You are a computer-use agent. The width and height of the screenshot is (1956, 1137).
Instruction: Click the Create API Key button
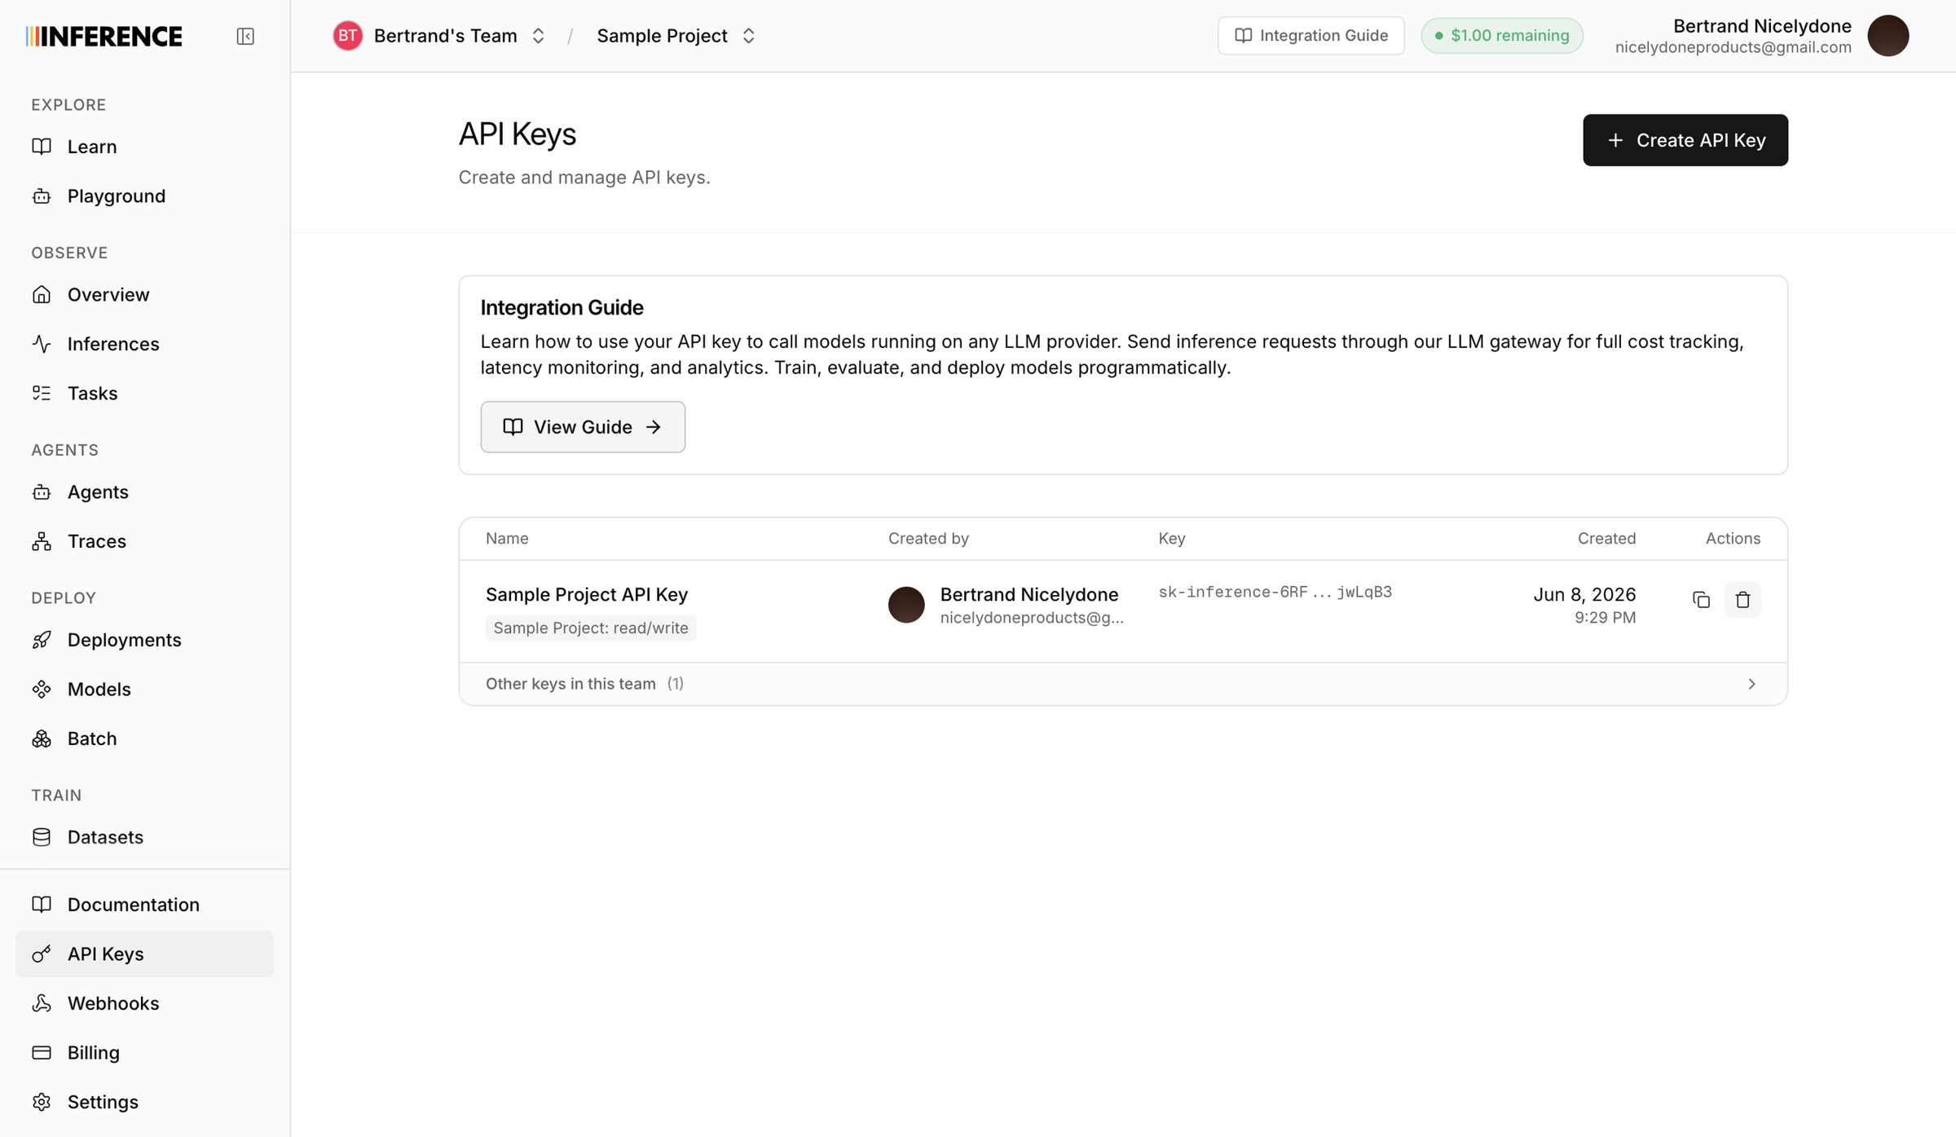(1685, 140)
